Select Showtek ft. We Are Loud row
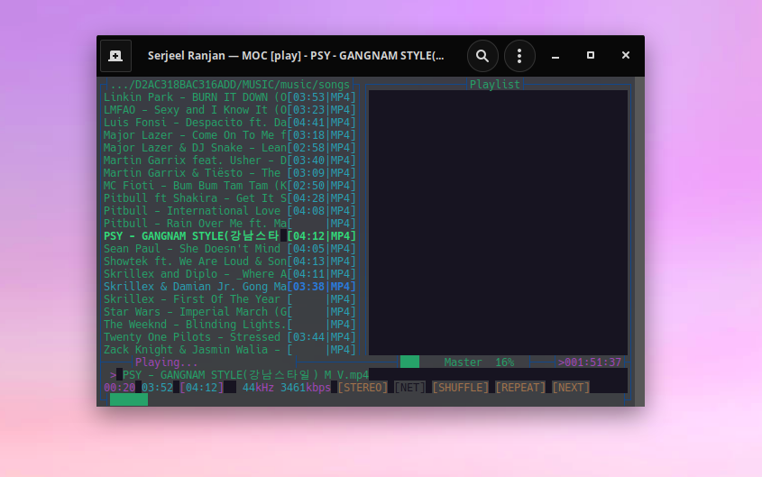762x477 pixels. tap(229, 261)
